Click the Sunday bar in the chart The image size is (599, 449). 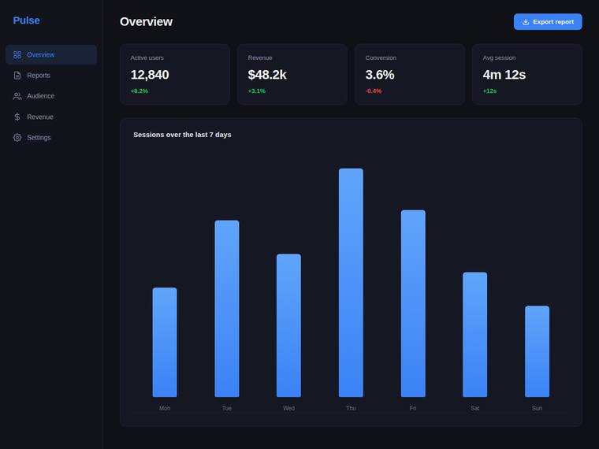tap(537, 351)
